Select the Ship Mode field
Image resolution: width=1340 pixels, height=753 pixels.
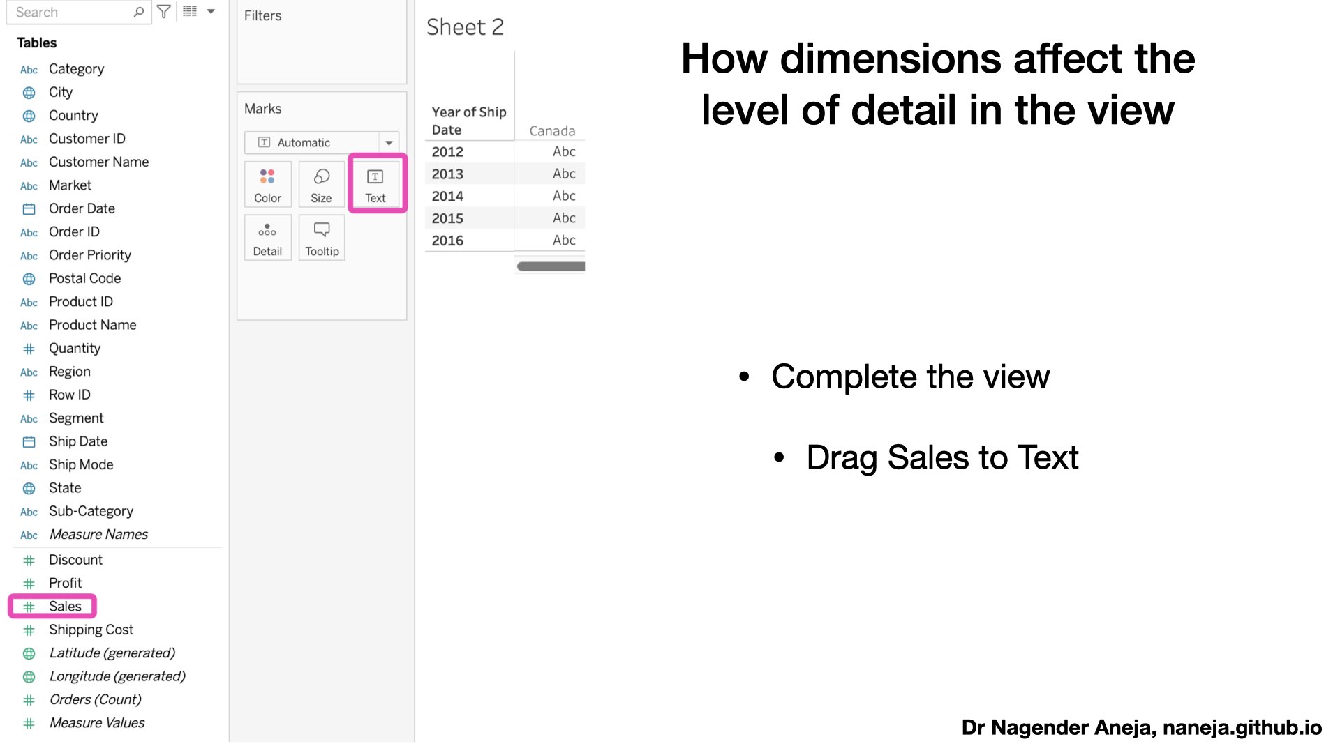point(81,464)
